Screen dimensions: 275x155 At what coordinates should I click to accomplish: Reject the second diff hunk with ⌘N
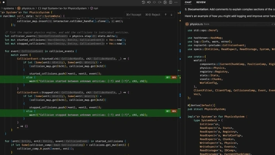[x=174, y=111]
